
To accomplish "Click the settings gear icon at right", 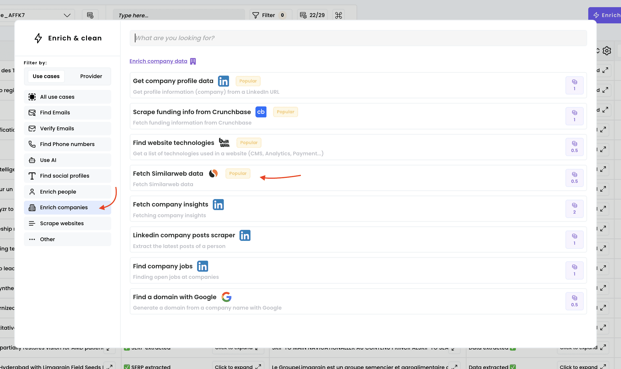I will (x=607, y=51).
